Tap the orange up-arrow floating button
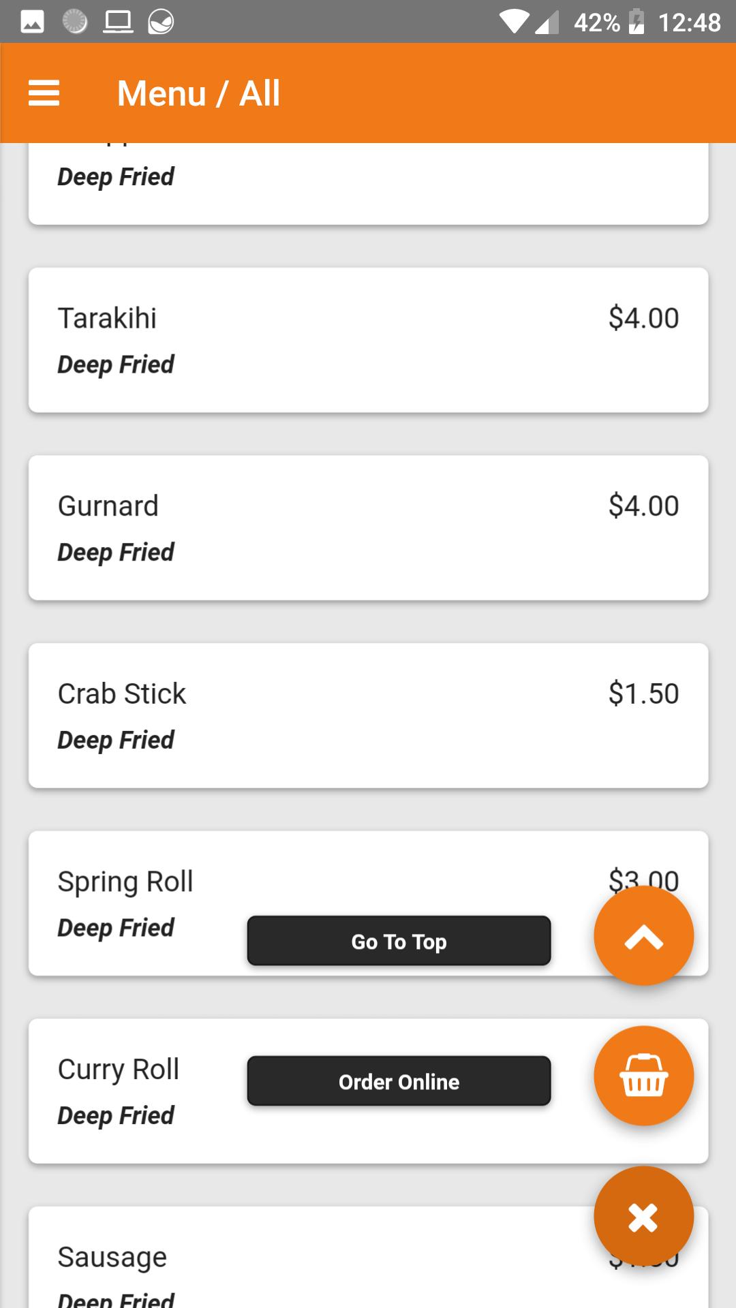Screen dimensions: 736x1308 pos(643,935)
